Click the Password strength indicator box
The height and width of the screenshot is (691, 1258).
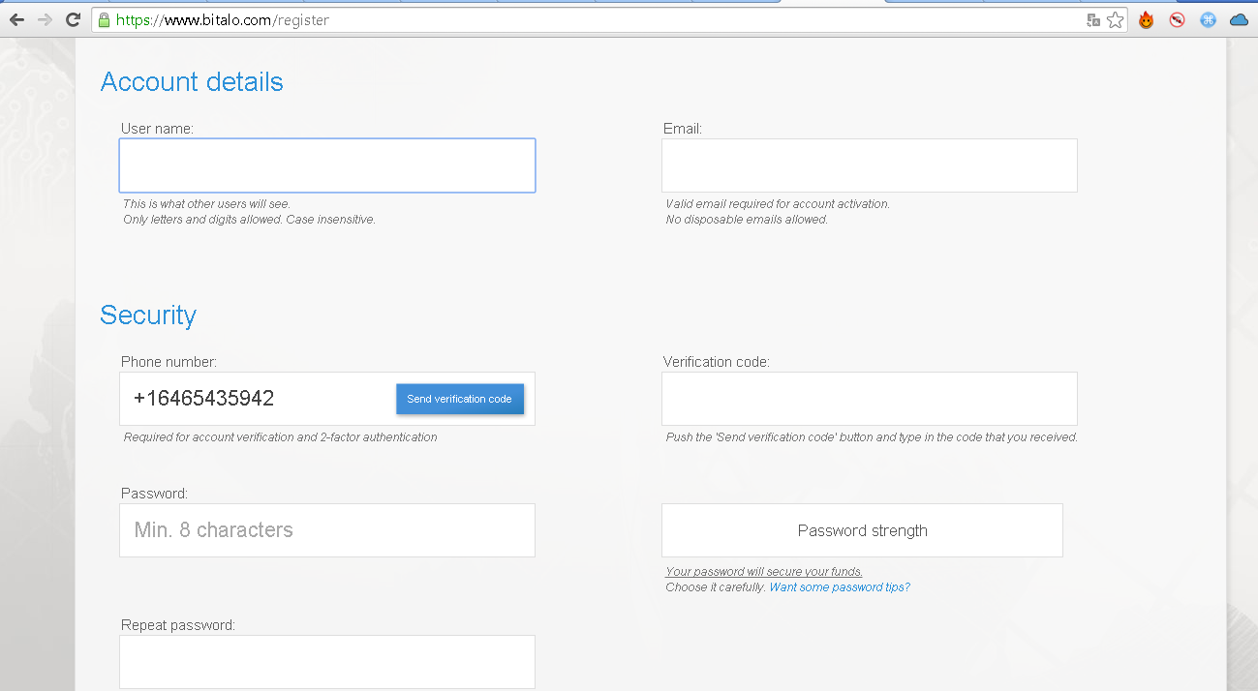click(x=862, y=530)
